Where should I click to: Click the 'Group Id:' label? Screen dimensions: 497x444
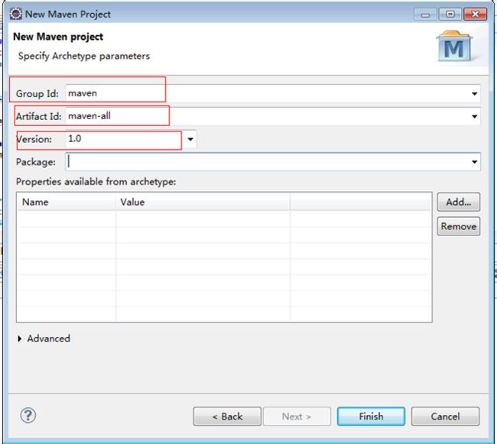click(37, 93)
